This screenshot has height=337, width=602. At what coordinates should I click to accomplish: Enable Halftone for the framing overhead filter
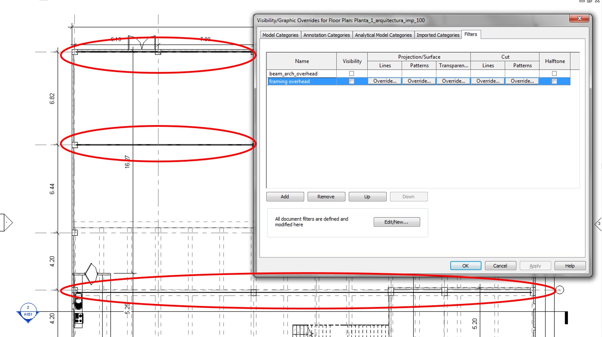tap(554, 81)
